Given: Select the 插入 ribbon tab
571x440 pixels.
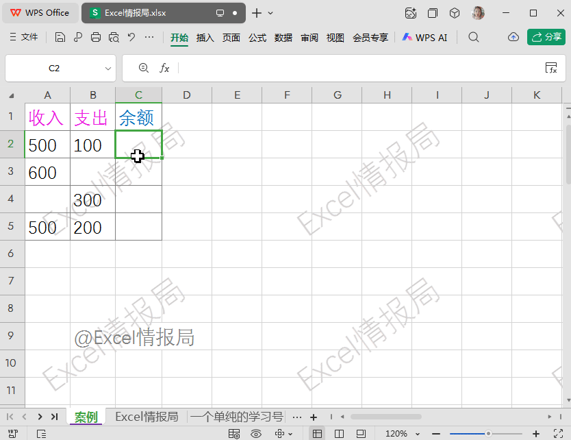Looking at the screenshot, I should (x=205, y=38).
